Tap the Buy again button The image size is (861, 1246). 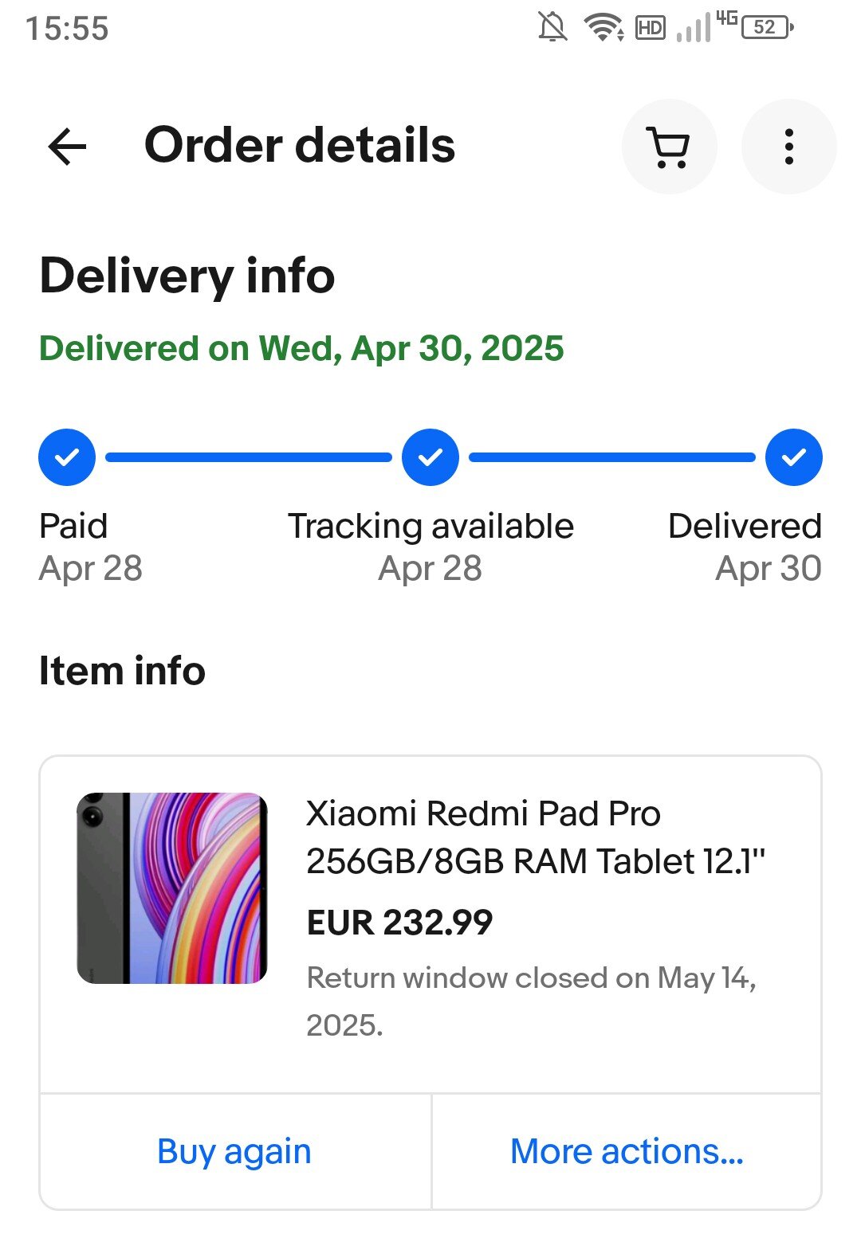tap(234, 1151)
